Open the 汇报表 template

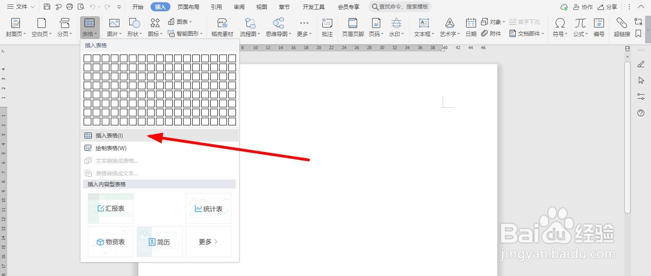pyautogui.click(x=110, y=208)
